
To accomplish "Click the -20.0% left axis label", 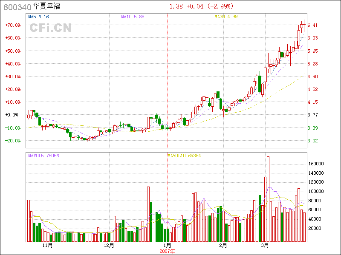I will 13,141.
